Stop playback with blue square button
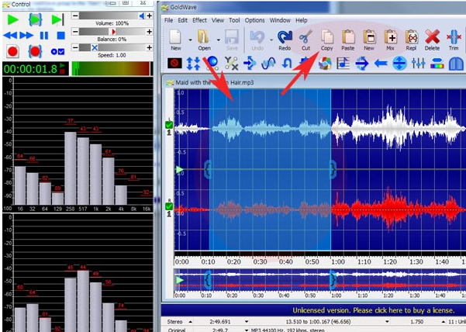The height and width of the screenshot is (332, 466). click(61, 36)
